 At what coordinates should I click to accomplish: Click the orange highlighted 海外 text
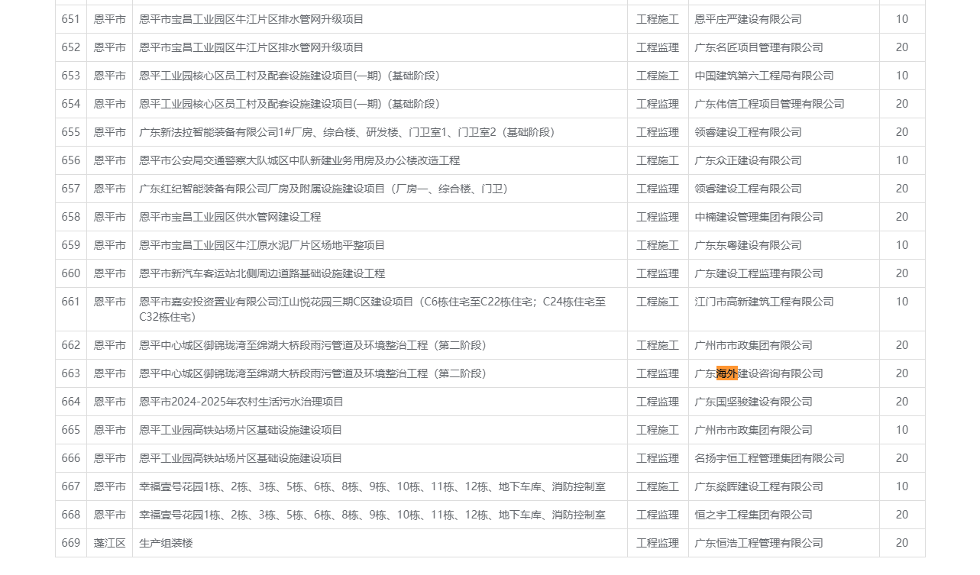click(x=726, y=373)
